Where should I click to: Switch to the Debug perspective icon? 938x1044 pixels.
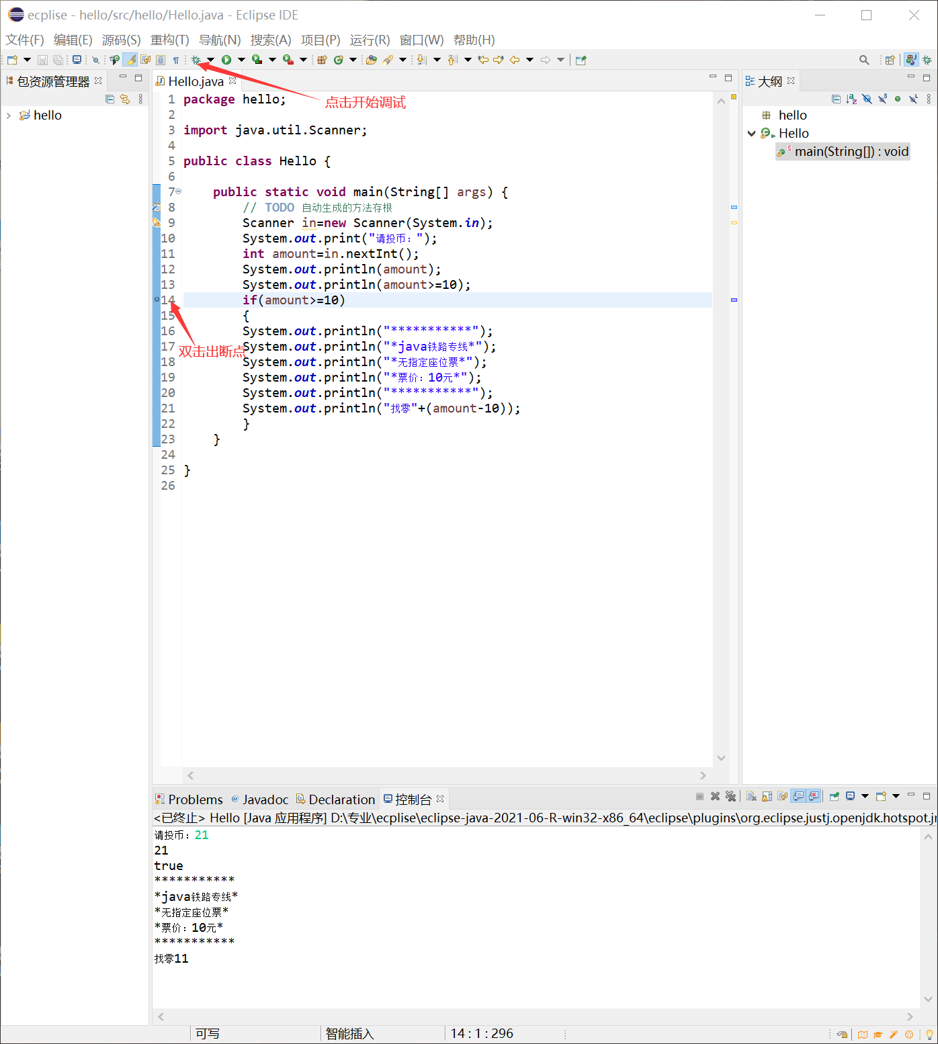[x=927, y=60]
